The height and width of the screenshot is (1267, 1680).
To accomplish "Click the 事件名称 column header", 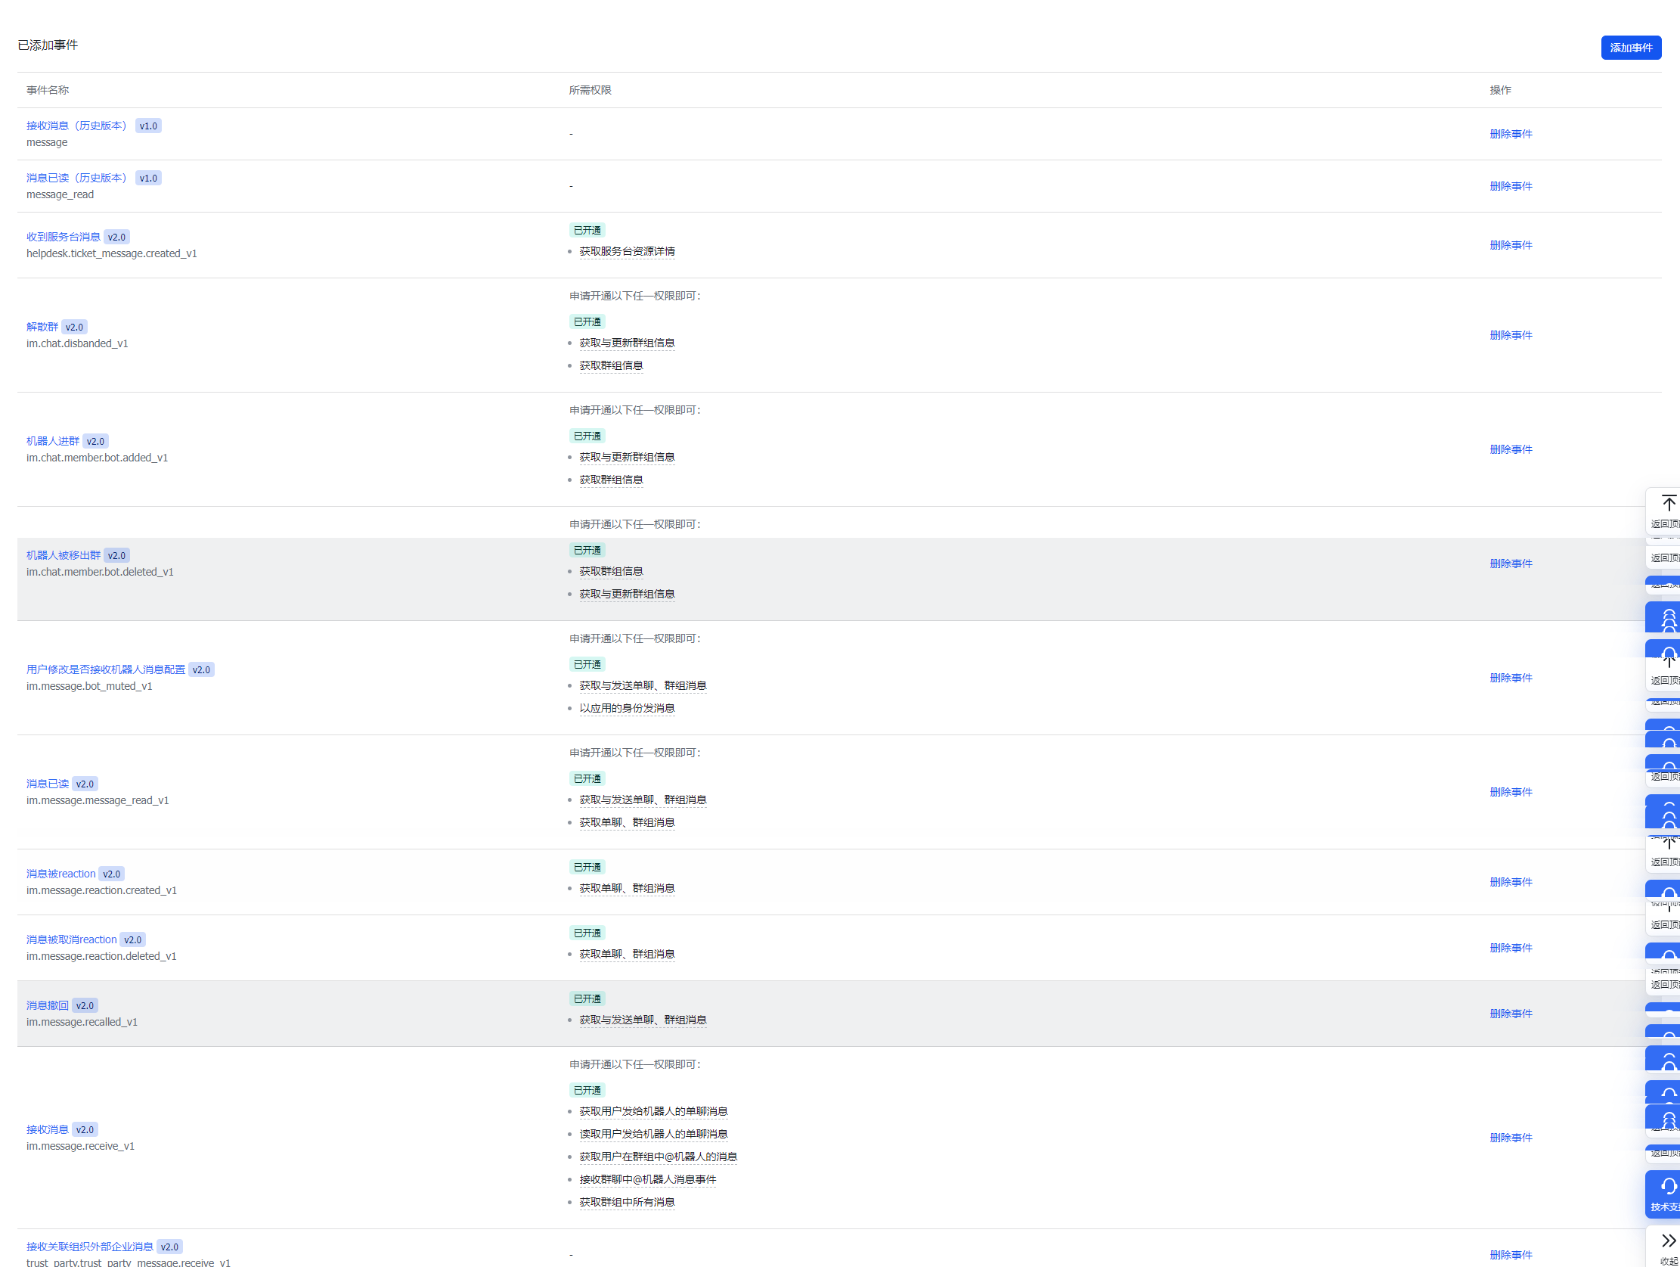I will coord(47,91).
